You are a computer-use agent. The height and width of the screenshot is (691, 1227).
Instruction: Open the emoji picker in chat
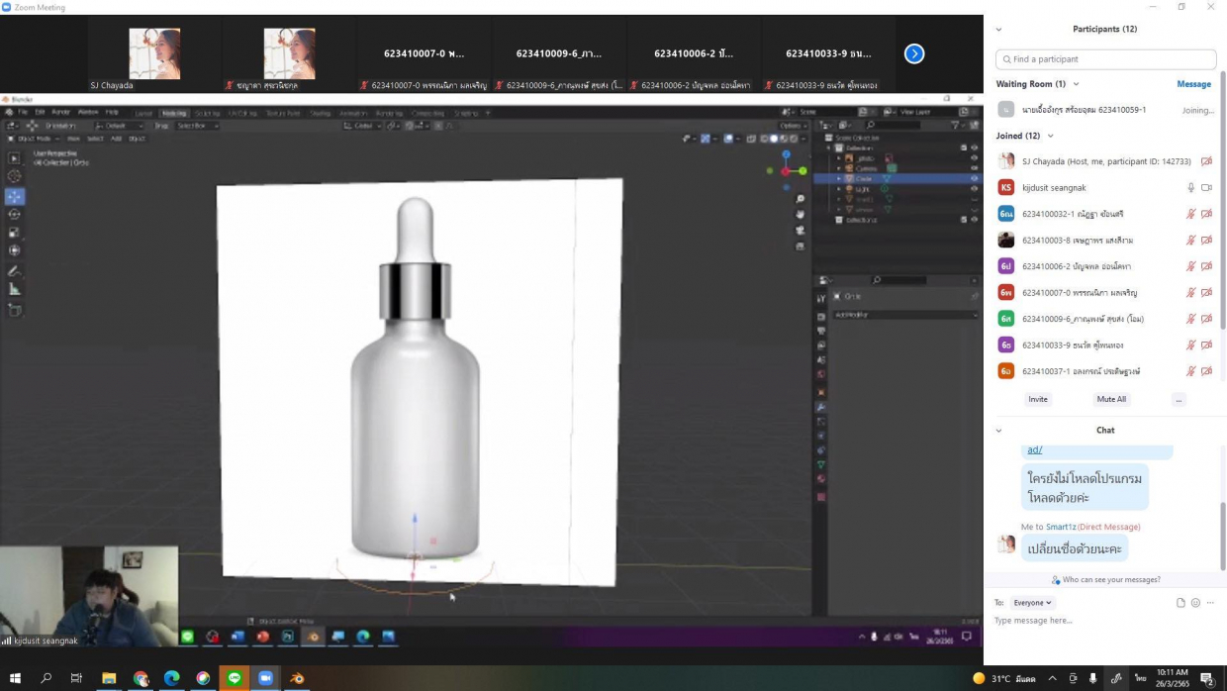(x=1195, y=603)
